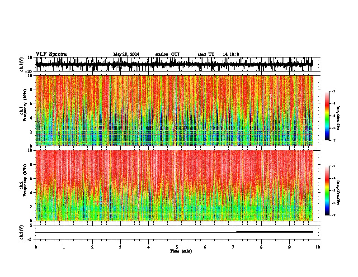358x277 pixels.
Task: Click time axis tick label "9"
Action: click(289, 247)
